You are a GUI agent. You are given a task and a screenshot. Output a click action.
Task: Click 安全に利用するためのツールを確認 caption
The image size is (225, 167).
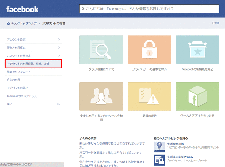pos(101,118)
